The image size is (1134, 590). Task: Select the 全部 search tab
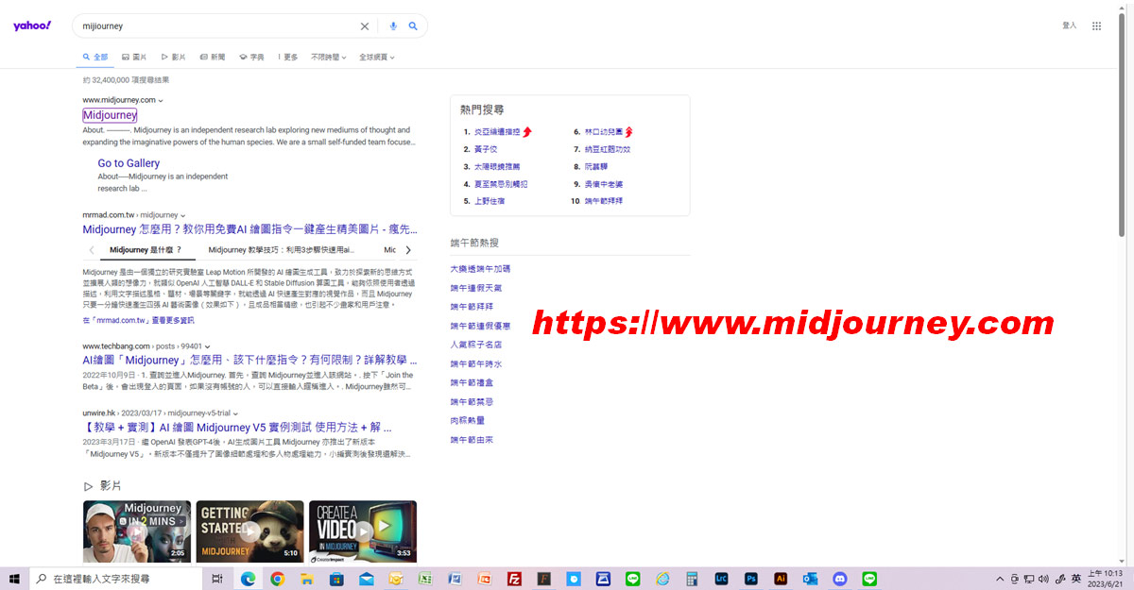pyautogui.click(x=95, y=57)
